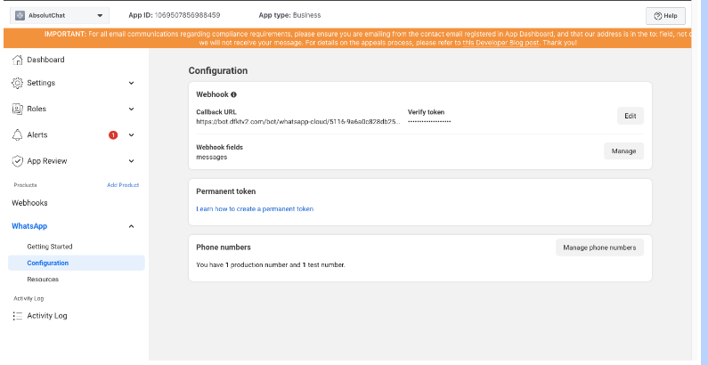This screenshot has width=708, height=365.
Task: Click Manage phone numbers button
Action: [x=599, y=247]
